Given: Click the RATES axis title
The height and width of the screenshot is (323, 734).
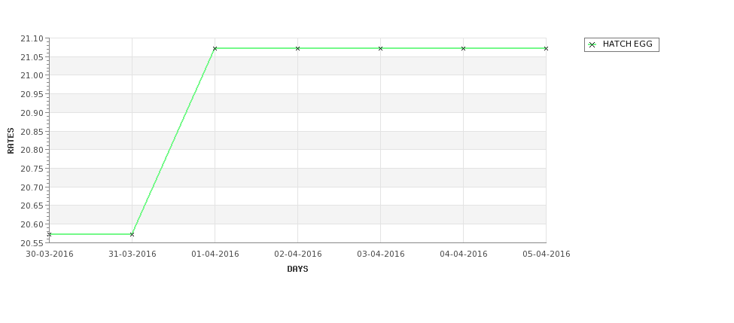Looking at the screenshot, I should pyautogui.click(x=11, y=141).
